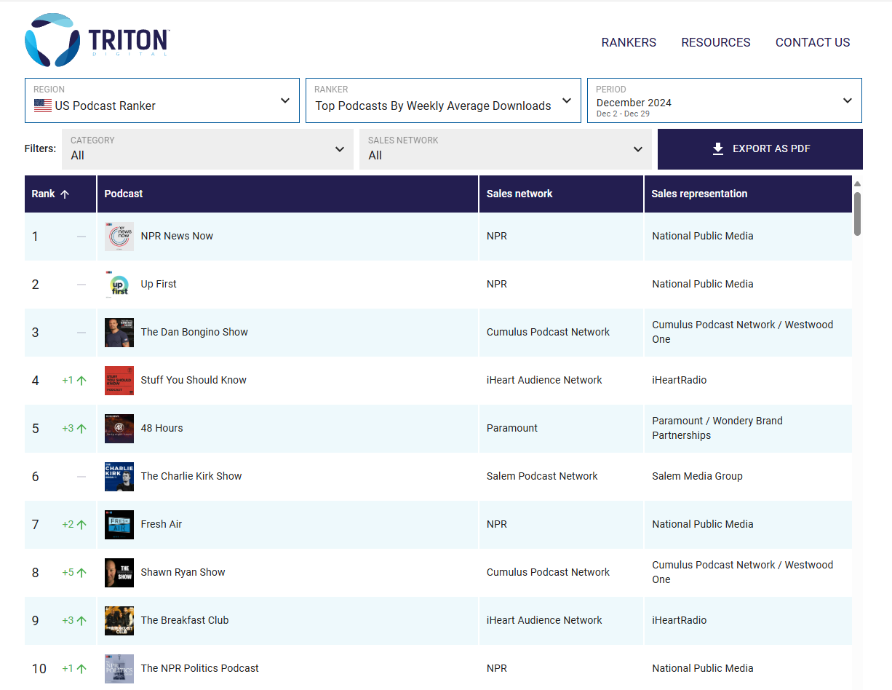Viewport: 892px width, 690px height.
Task: Click Paramount in Sales network column
Action: 512,428
